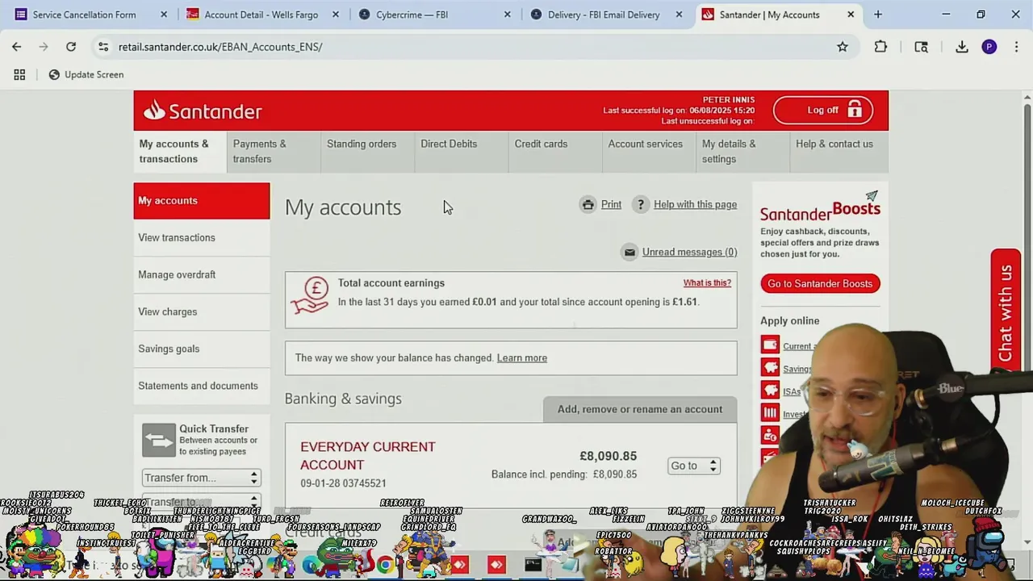Open the Transfer from dropdown
Image resolution: width=1033 pixels, height=581 pixels.
201,478
